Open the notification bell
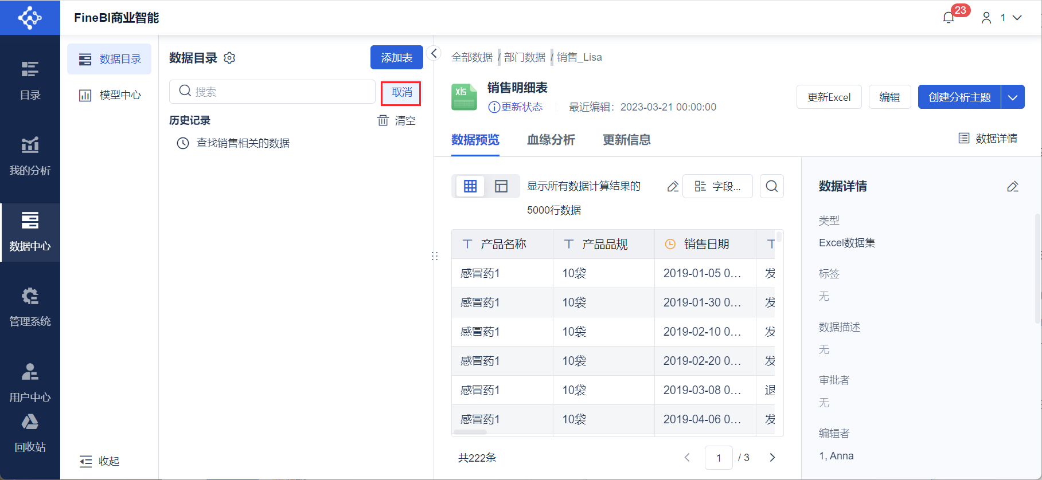 point(949,18)
